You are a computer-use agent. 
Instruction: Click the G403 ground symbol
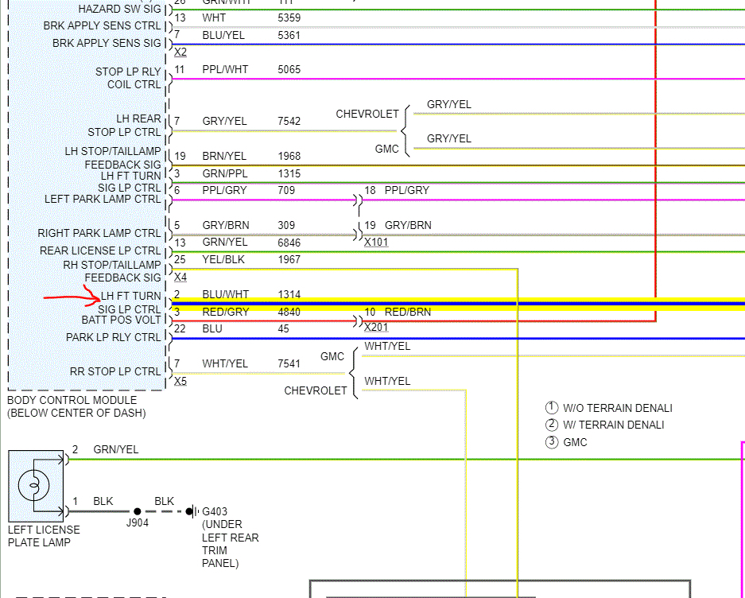192,511
